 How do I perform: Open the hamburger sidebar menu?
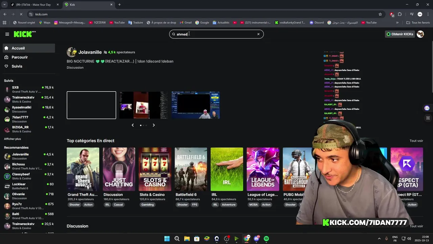point(7,34)
